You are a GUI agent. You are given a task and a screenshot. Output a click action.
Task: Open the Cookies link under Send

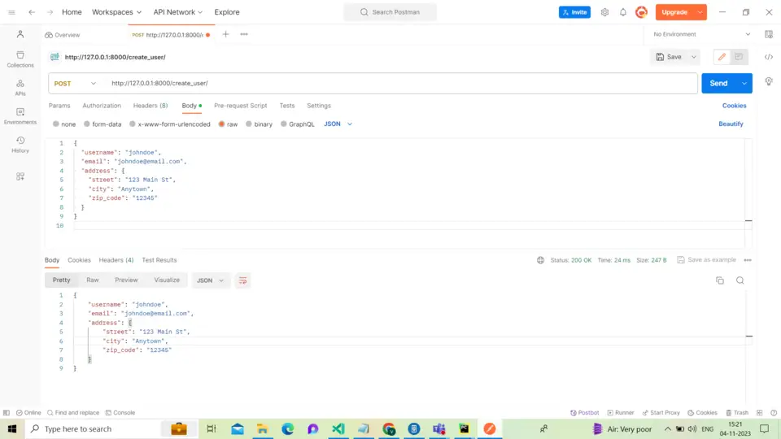pyautogui.click(x=734, y=106)
